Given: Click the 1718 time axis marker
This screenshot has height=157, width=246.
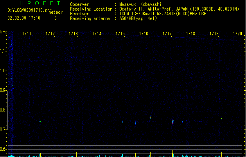Looking at the screenshot, I should 190,34.
